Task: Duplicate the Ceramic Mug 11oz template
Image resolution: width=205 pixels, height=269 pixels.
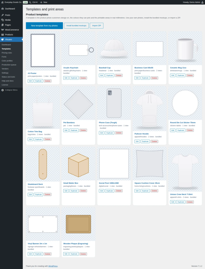Action: 181,75
